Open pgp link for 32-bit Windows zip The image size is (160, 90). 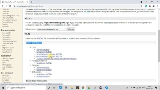[53, 54]
